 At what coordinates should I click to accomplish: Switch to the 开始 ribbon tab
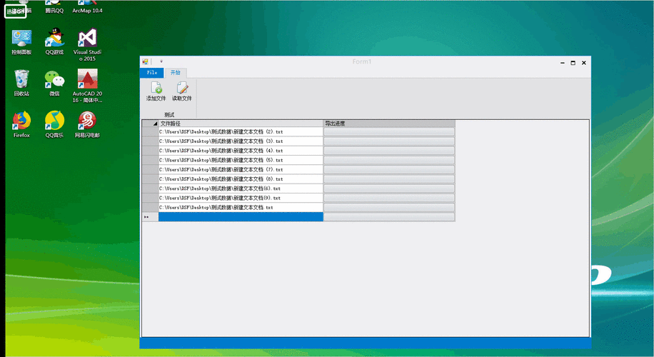tap(176, 73)
